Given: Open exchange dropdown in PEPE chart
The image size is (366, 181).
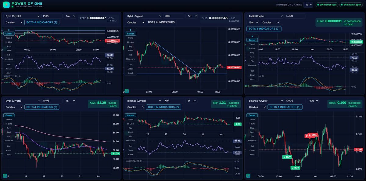Looking at the screenshot, I should 22,16.
